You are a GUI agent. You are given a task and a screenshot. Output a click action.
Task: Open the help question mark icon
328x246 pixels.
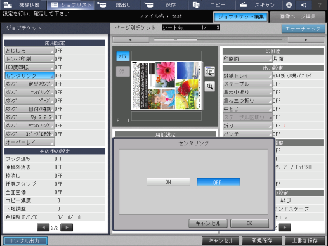(320, 4)
